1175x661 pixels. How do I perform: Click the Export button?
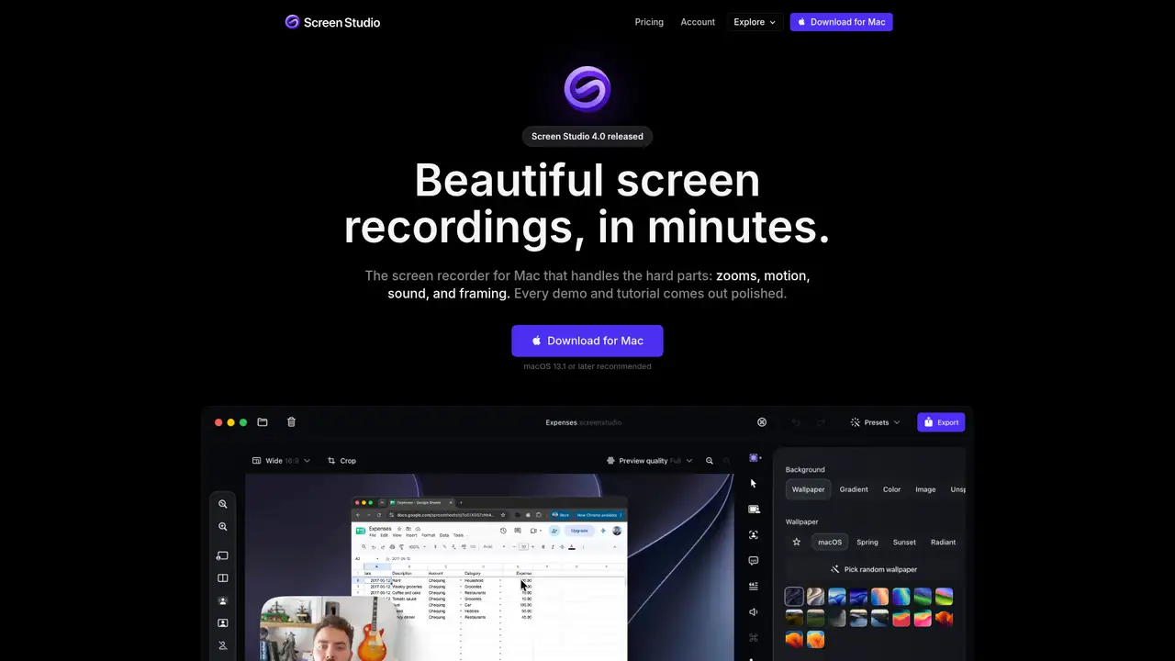[941, 422]
